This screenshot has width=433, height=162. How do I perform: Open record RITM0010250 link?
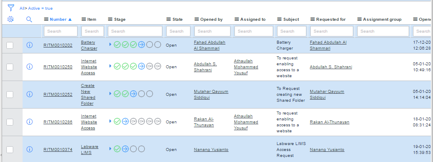58,67
